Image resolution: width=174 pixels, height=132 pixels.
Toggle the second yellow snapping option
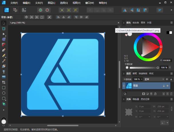tap(69, 10)
